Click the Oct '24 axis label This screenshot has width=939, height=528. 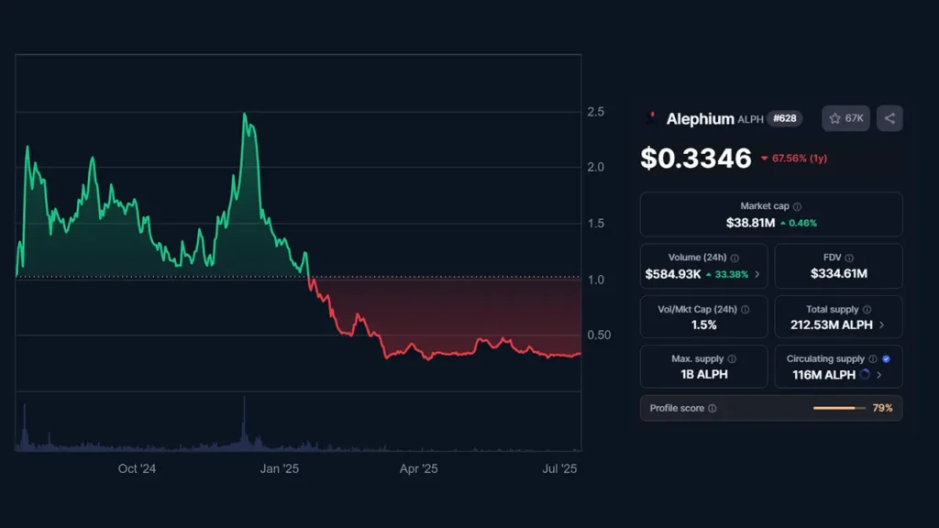(137, 468)
